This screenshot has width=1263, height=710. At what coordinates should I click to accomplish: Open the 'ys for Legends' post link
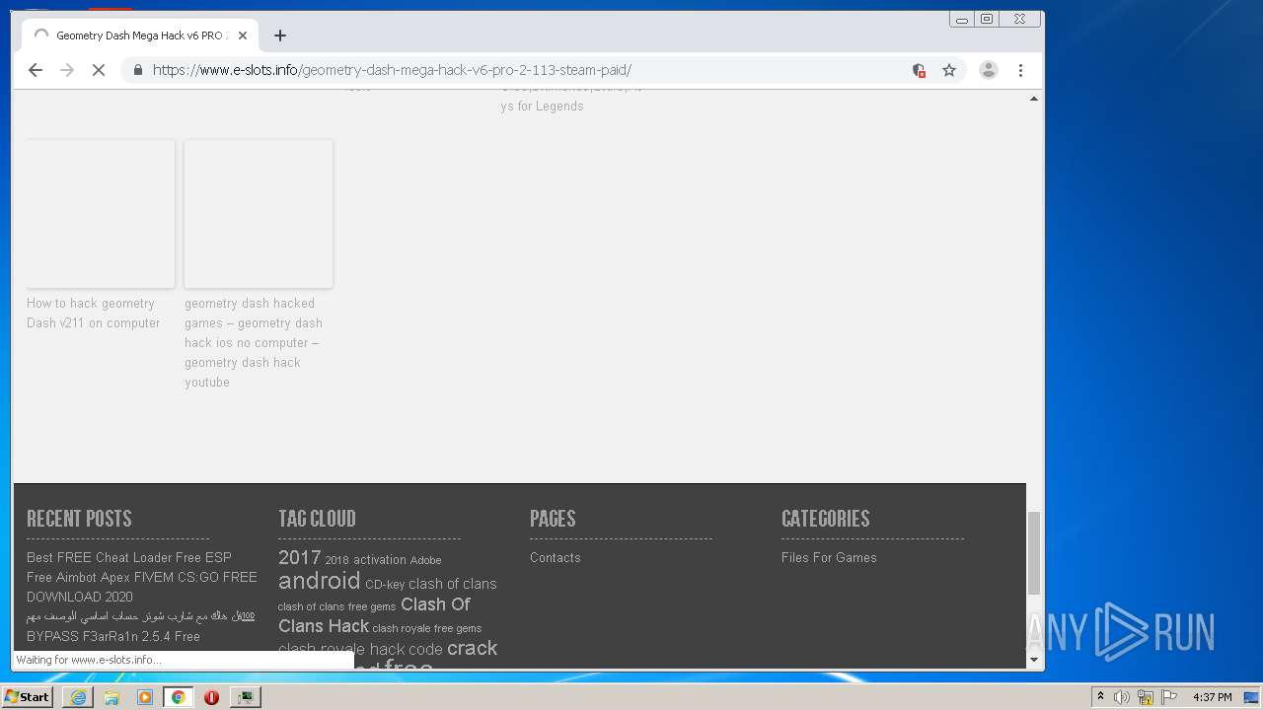542,106
